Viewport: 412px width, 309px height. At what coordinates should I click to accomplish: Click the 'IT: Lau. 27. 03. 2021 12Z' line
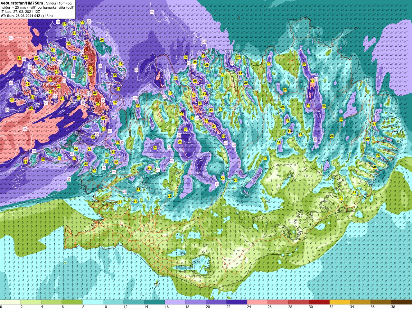20,11
